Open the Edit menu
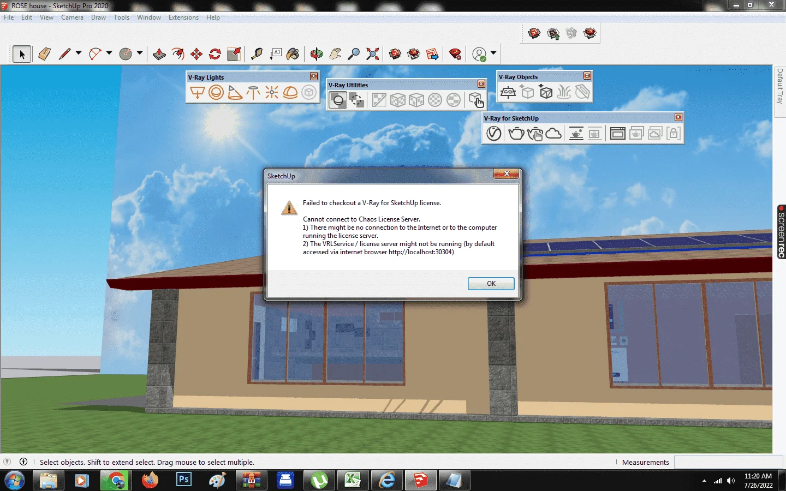 tap(27, 17)
